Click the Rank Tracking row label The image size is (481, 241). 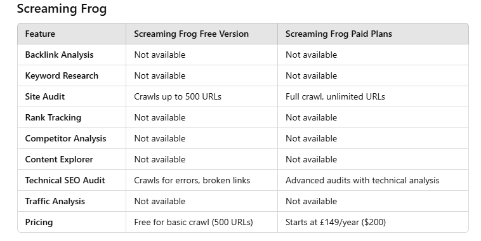coord(53,117)
